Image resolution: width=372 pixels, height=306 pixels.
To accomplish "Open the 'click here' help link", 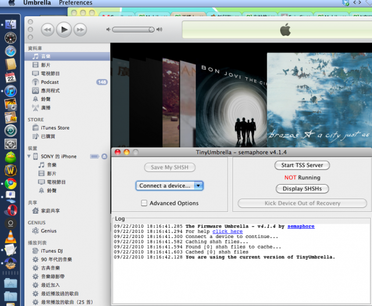I will (x=227, y=231).
